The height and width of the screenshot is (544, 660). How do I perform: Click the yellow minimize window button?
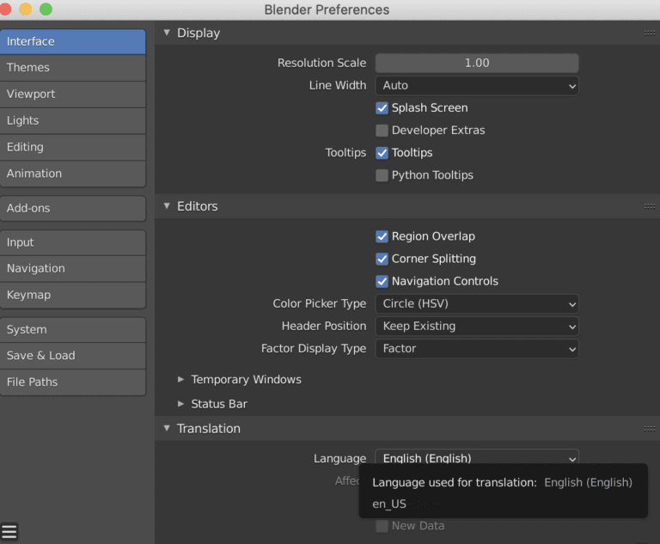tap(25, 9)
